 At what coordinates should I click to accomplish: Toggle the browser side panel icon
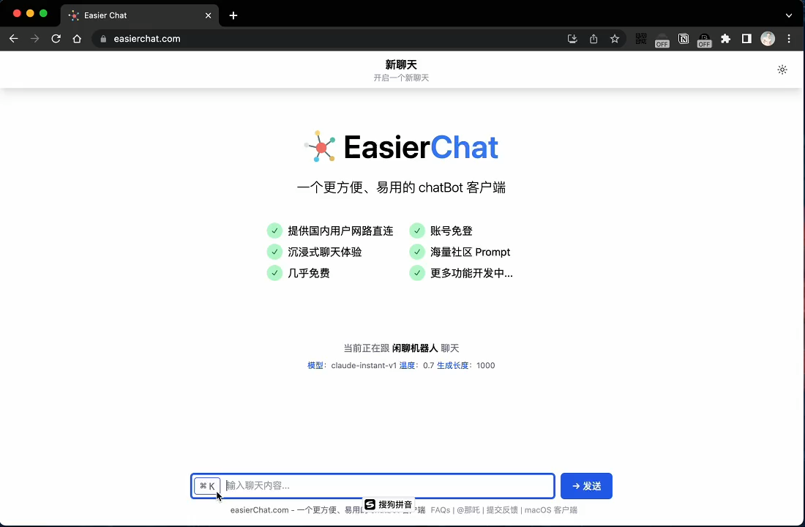pos(746,39)
